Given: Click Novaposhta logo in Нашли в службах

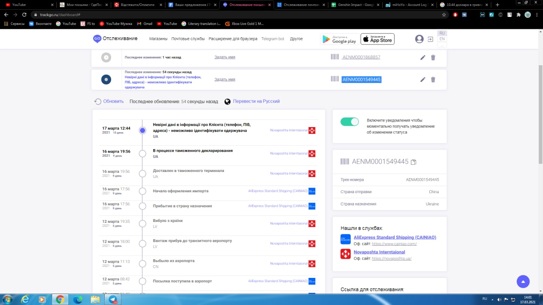Looking at the screenshot, I should coord(345,254).
